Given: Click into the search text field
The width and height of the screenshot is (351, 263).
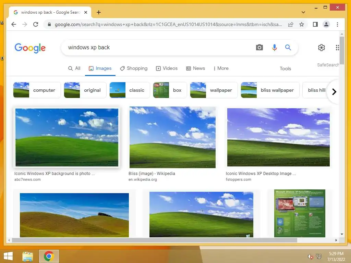Looking at the screenshot, I should tap(157, 47).
